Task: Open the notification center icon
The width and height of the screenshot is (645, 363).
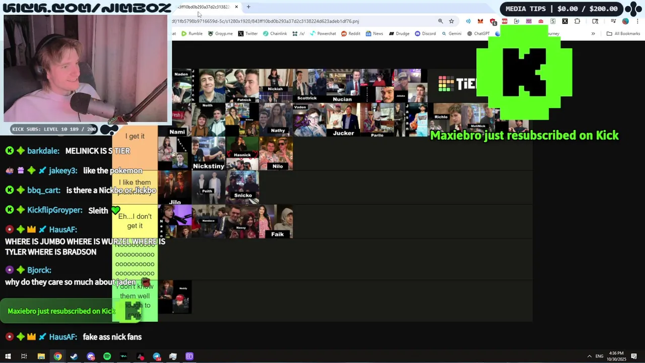Action: pyautogui.click(x=634, y=356)
